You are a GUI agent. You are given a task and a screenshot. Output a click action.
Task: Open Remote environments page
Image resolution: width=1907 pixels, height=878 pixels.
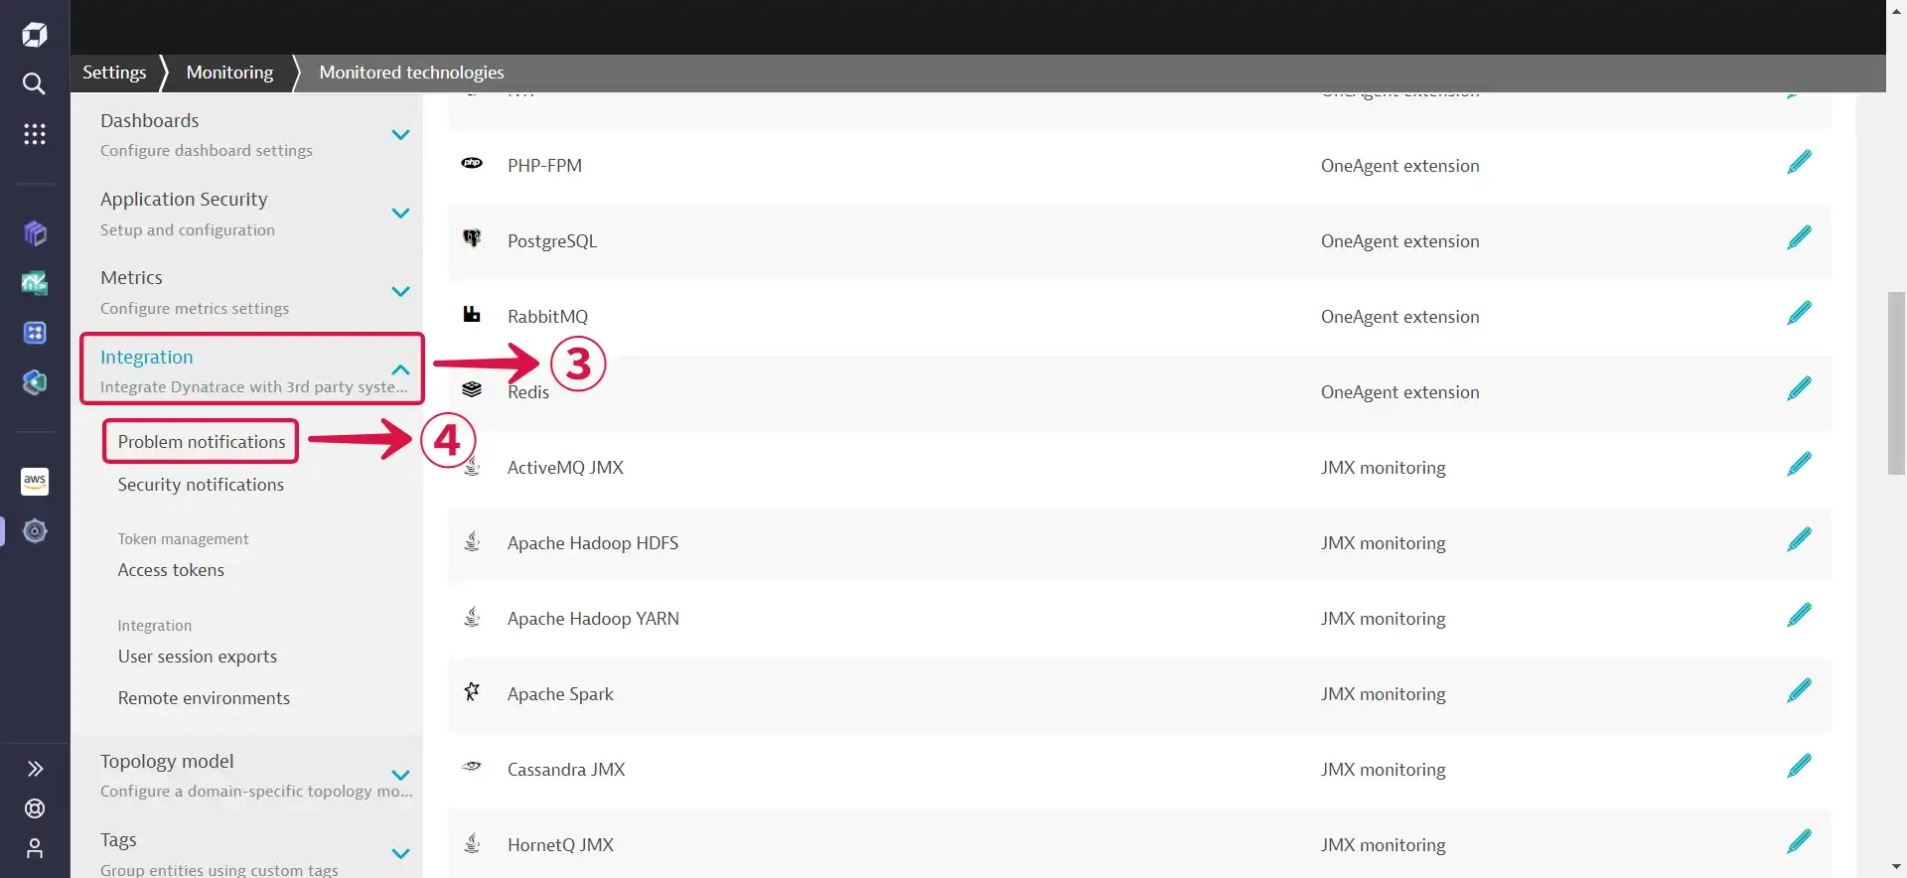204,698
